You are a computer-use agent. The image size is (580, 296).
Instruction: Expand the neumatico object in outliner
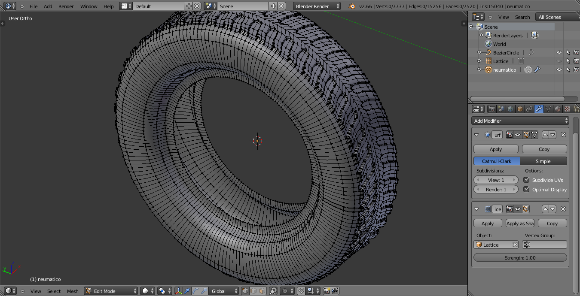click(479, 69)
